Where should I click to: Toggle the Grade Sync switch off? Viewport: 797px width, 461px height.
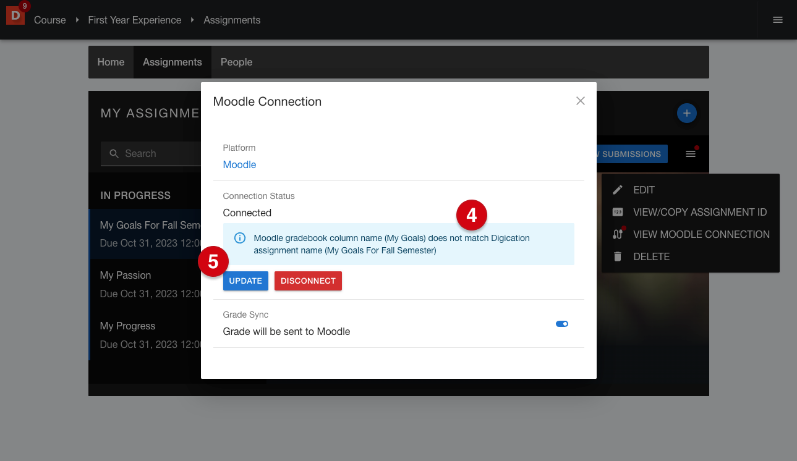[561, 324]
